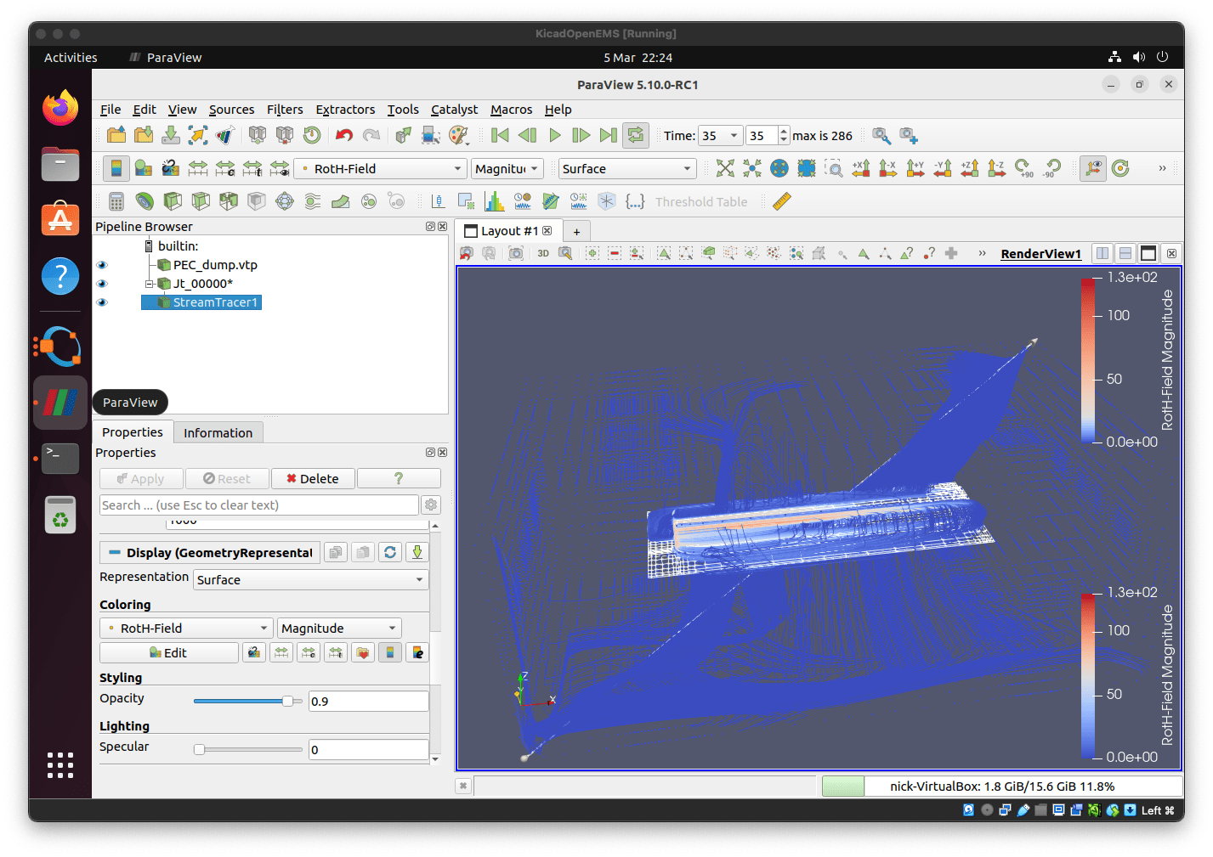Toggle advanced properties gear button
This screenshot has width=1213, height=857.
[x=431, y=505]
